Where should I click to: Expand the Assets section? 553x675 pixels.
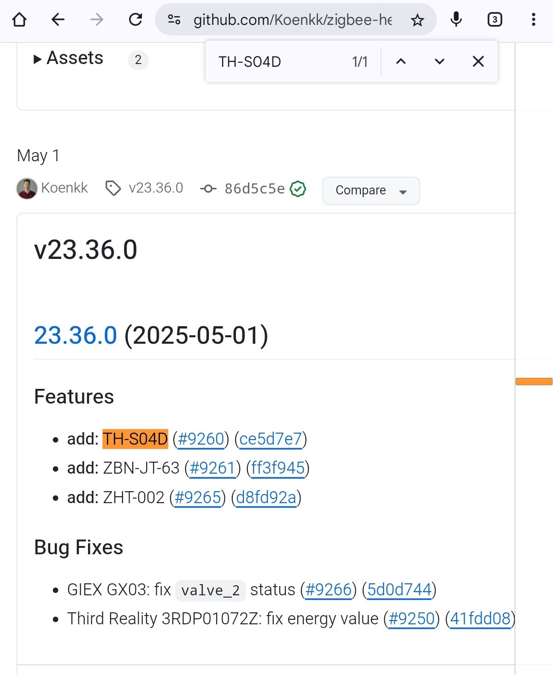click(69, 59)
